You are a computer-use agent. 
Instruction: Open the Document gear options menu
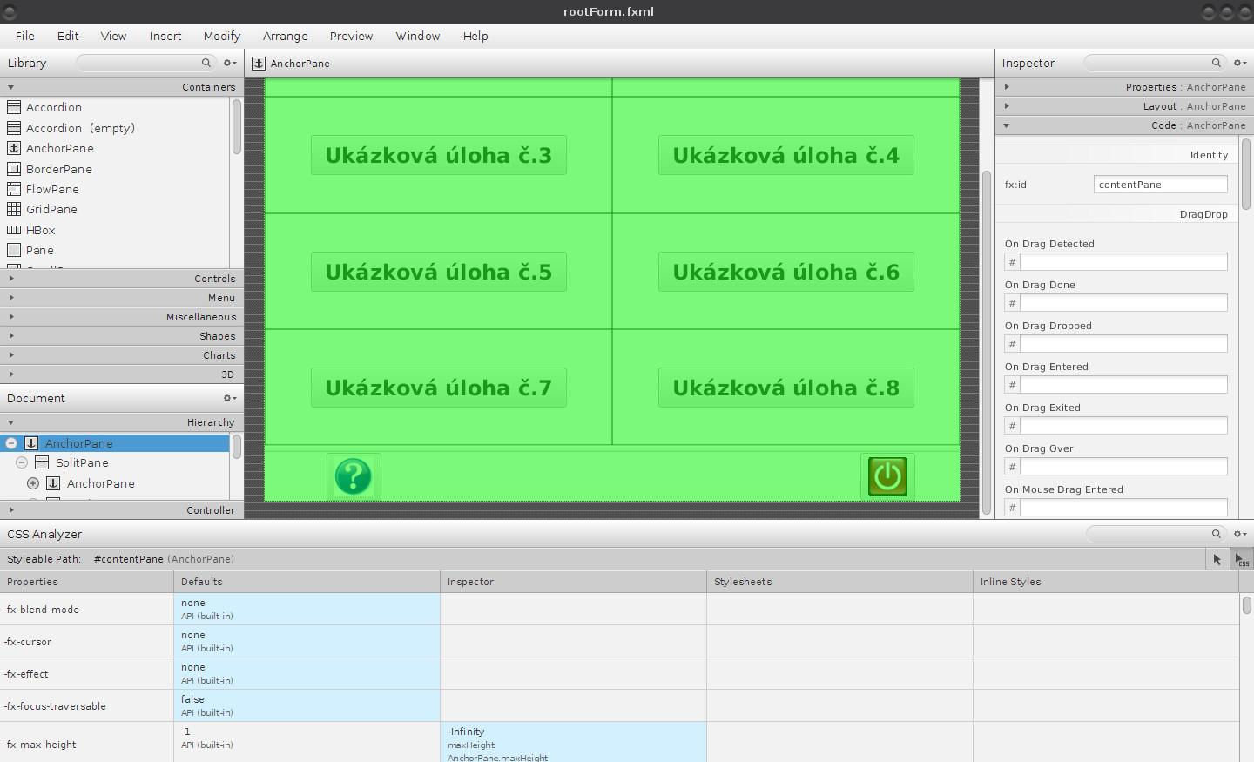[230, 398]
